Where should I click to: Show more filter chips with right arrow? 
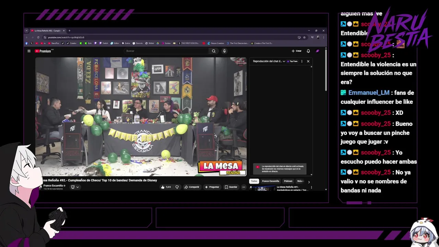pos(309,182)
